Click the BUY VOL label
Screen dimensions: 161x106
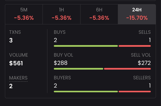pyautogui.click(x=63, y=55)
